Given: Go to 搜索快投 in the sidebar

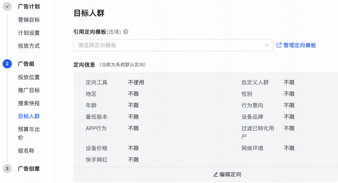Looking at the screenshot, I should pyautogui.click(x=29, y=103).
